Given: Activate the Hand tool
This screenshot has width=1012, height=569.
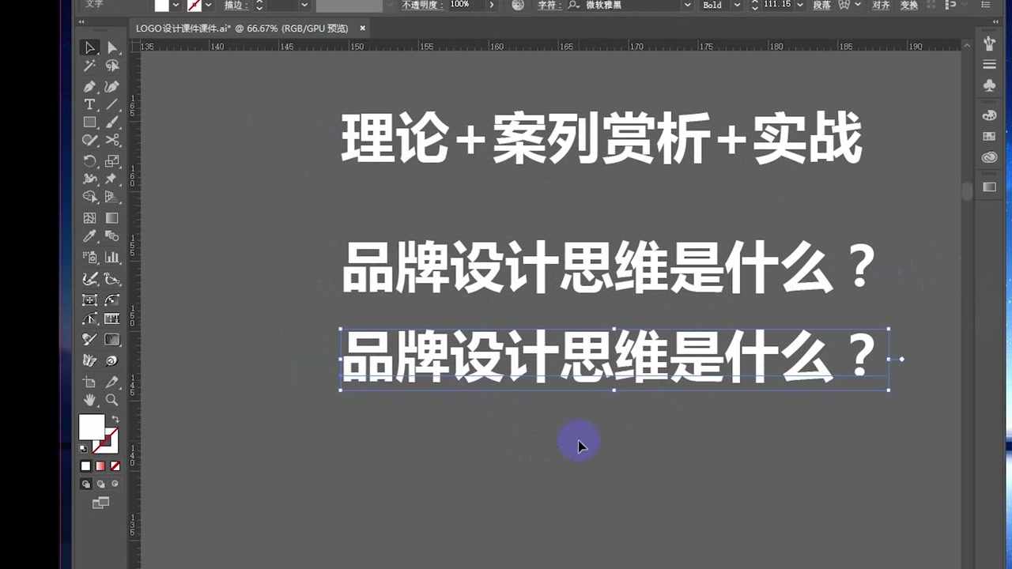Looking at the screenshot, I should click(x=90, y=401).
